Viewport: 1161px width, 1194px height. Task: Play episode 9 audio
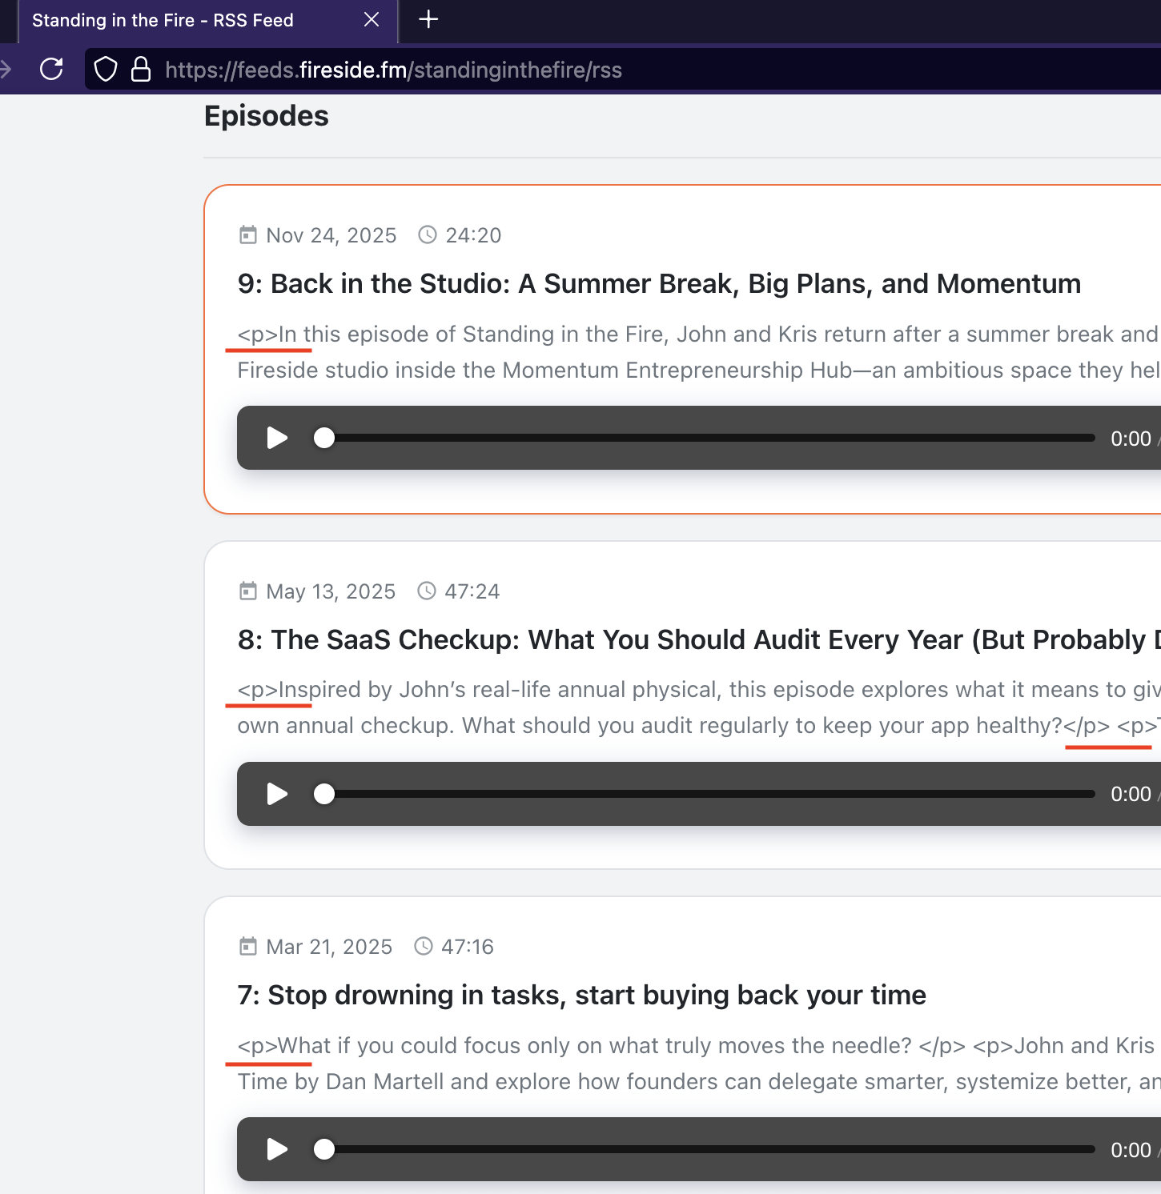[277, 438]
